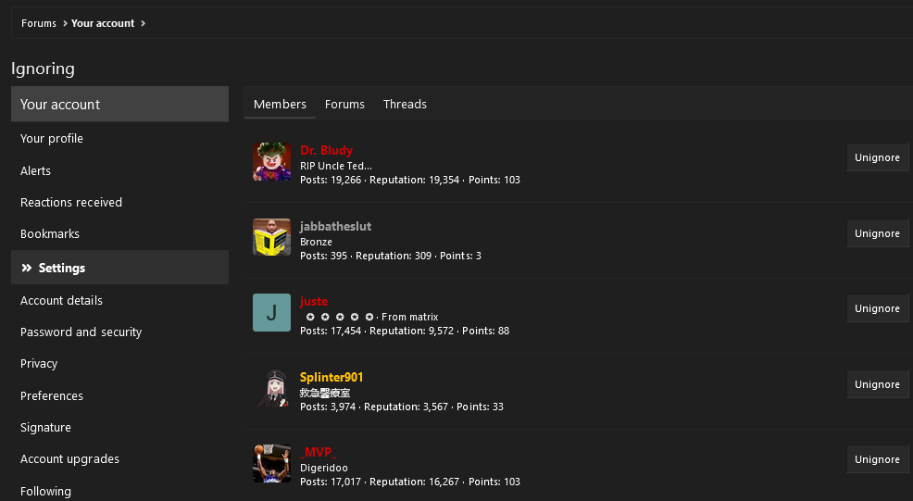Click Dr. Bludy's stats 'Posts: 19,266'
The width and height of the screenshot is (913, 501).
coord(331,180)
